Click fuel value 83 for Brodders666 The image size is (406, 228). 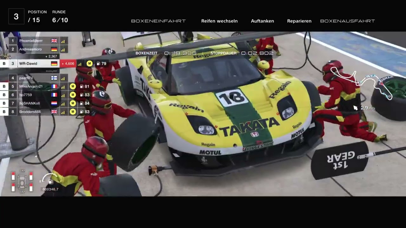87,112
